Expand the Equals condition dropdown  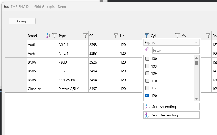pyautogui.click(x=171, y=43)
